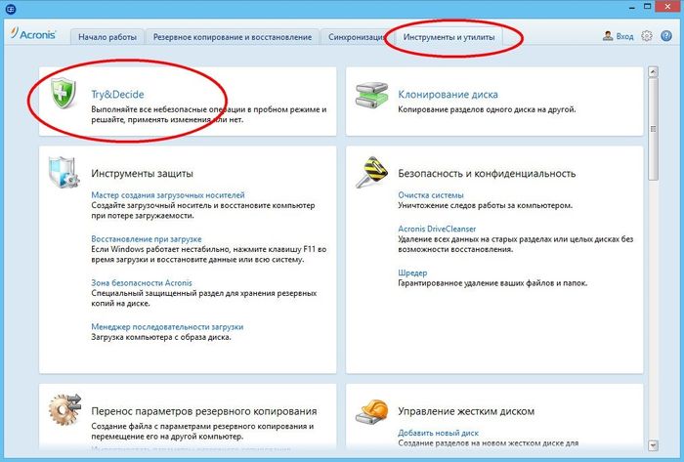Click the Вход sign-in link
The width and height of the screenshot is (684, 462).
(x=624, y=36)
